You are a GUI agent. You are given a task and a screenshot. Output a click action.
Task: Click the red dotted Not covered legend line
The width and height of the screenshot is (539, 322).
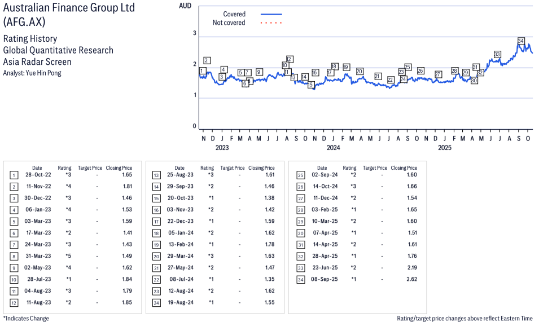point(271,23)
